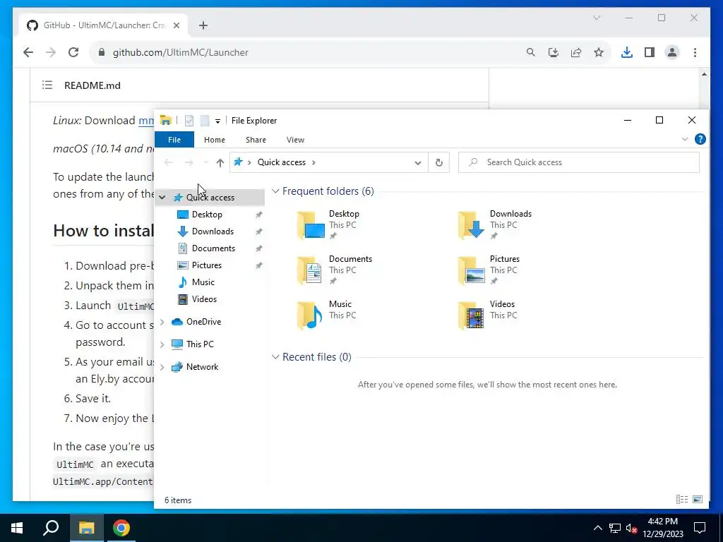Click the Properties quick access toolbar icon
Image resolution: width=723 pixels, height=542 pixels.
(189, 121)
